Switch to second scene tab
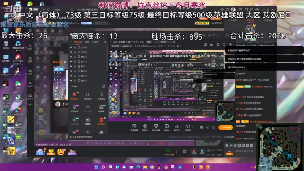The image size is (304, 171). click(87, 42)
